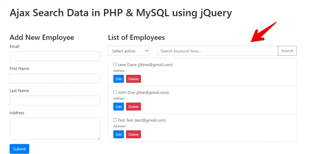Click the List of Employees heading
Screen dimensions: 311x154
pos(136,38)
